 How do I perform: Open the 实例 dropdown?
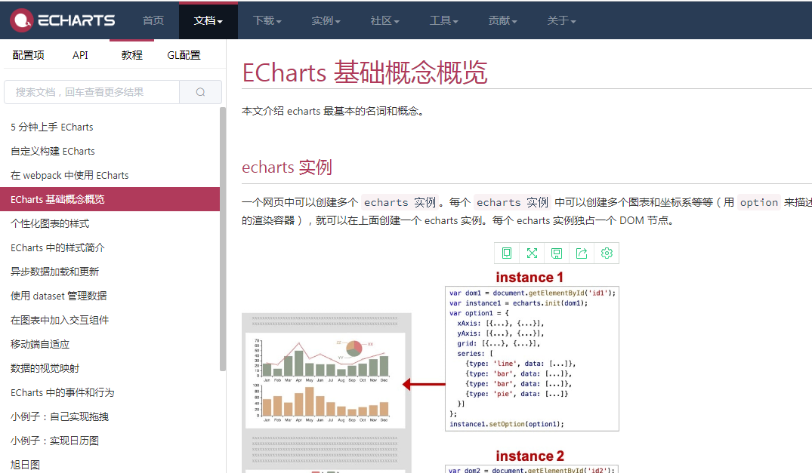point(326,20)
